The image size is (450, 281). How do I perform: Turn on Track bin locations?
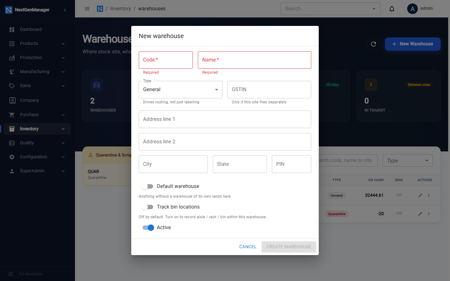point(147,207)
